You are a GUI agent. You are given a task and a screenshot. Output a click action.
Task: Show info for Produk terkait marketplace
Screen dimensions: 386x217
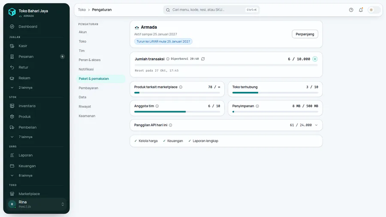click(181, 87)
